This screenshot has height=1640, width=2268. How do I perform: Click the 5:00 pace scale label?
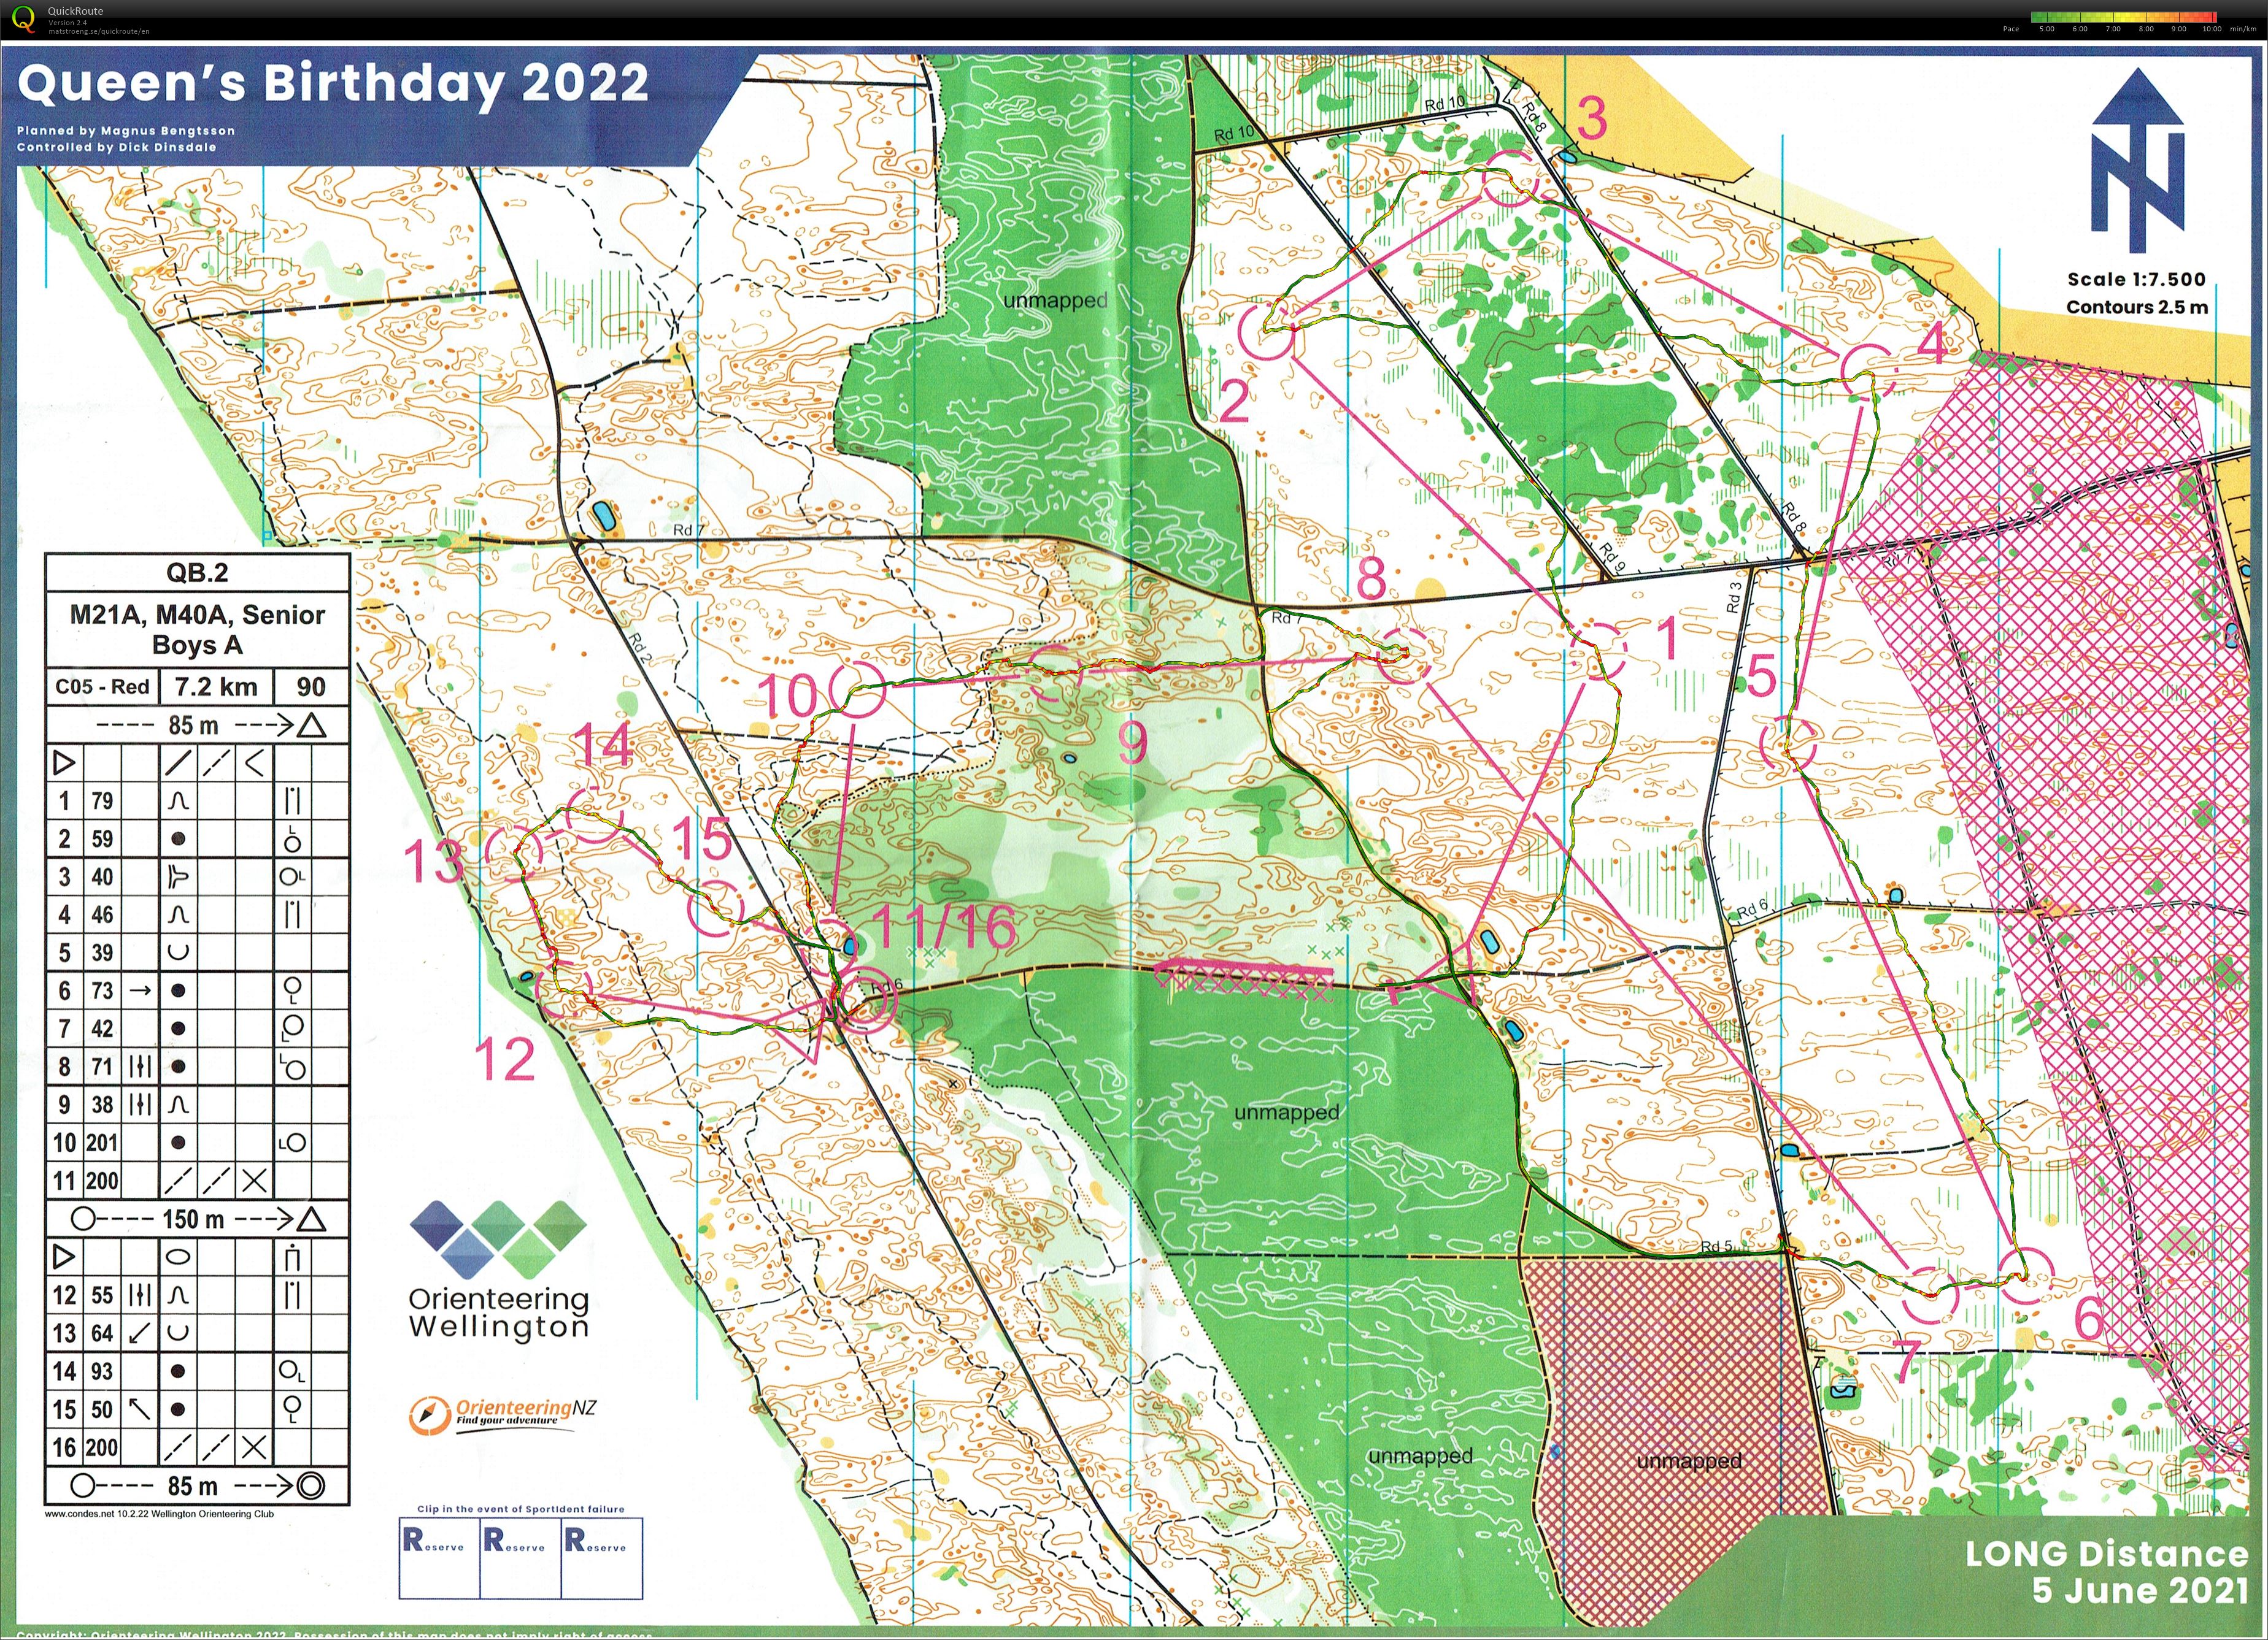click(2046, 29)
